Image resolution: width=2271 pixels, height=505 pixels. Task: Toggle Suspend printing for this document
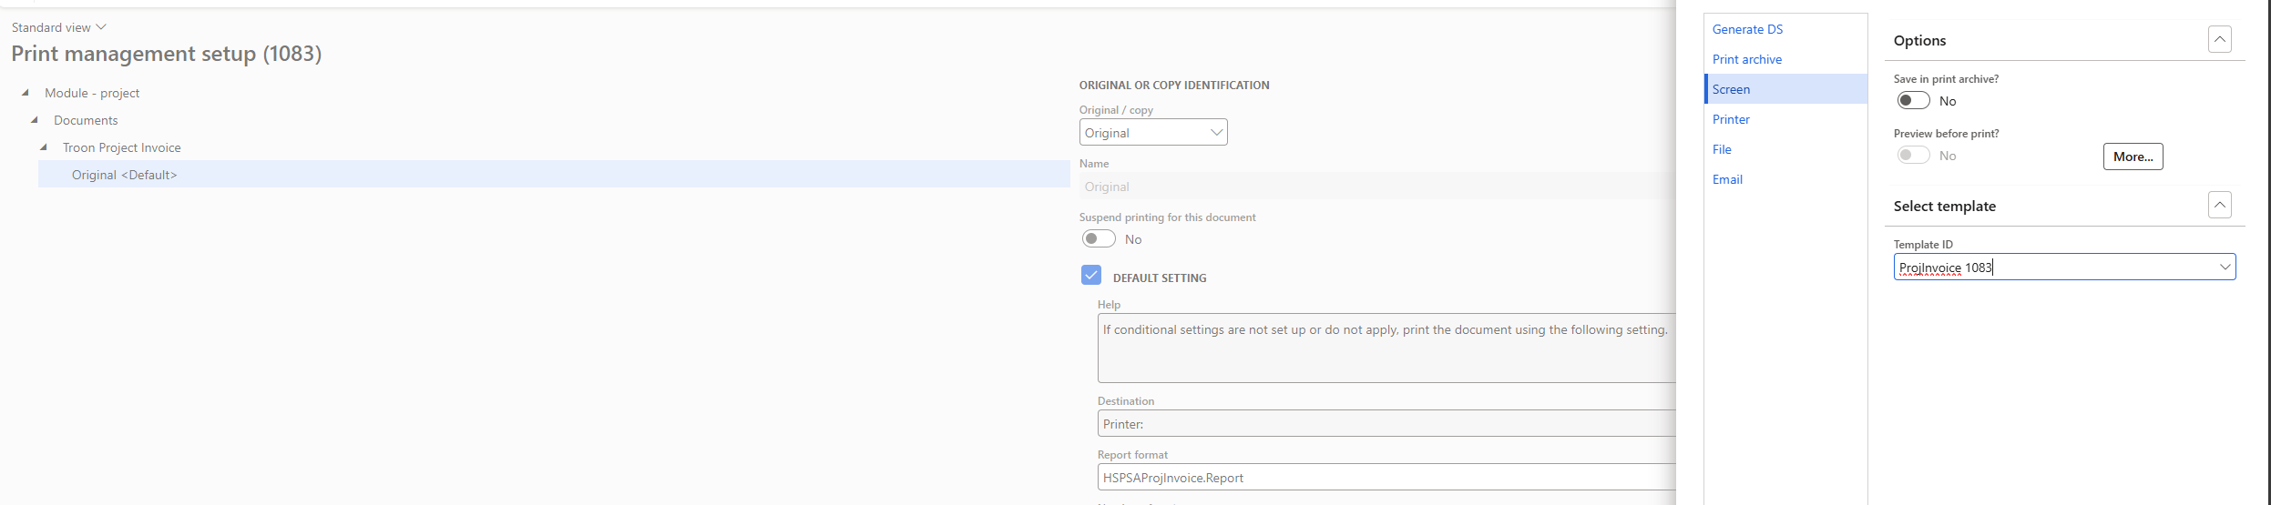(1099, 239)
